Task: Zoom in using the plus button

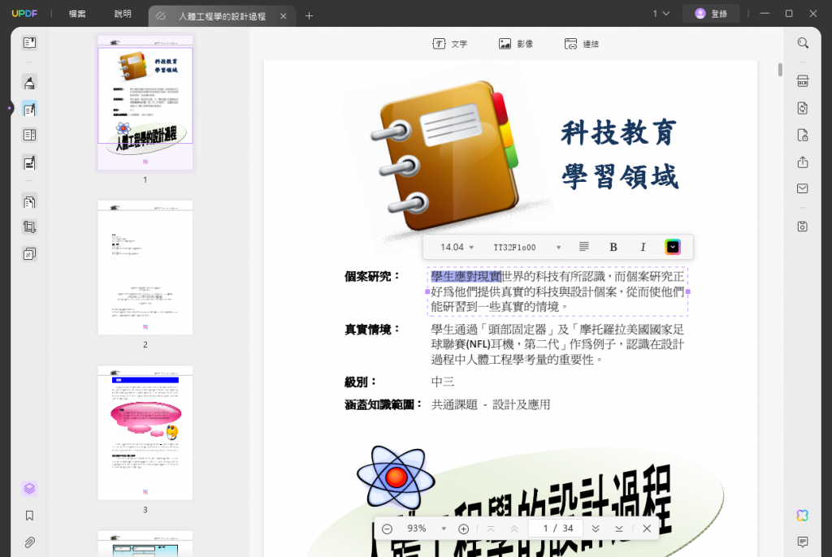Action: pyautogui.click(x=463, y=528)
